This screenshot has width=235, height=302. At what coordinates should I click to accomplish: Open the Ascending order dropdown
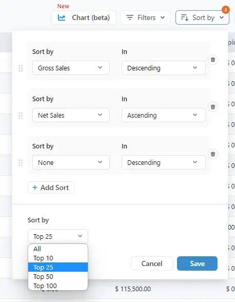164,115
